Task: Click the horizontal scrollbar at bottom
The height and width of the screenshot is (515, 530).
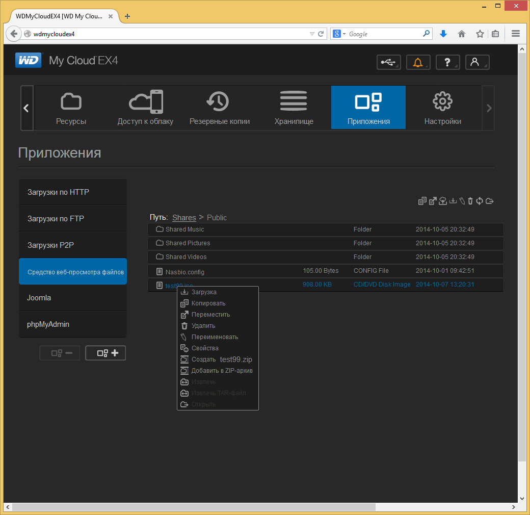Action: [x=194, y=507]
